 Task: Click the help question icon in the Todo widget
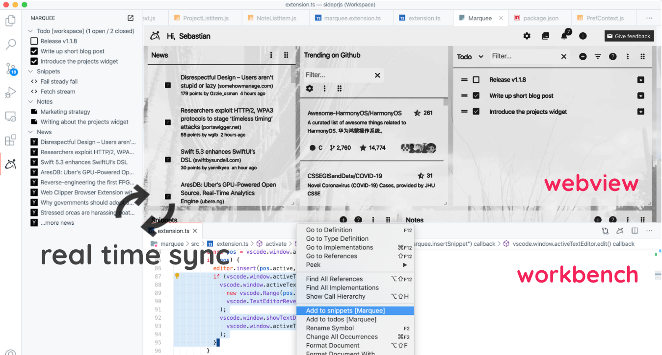coord(612,56)
